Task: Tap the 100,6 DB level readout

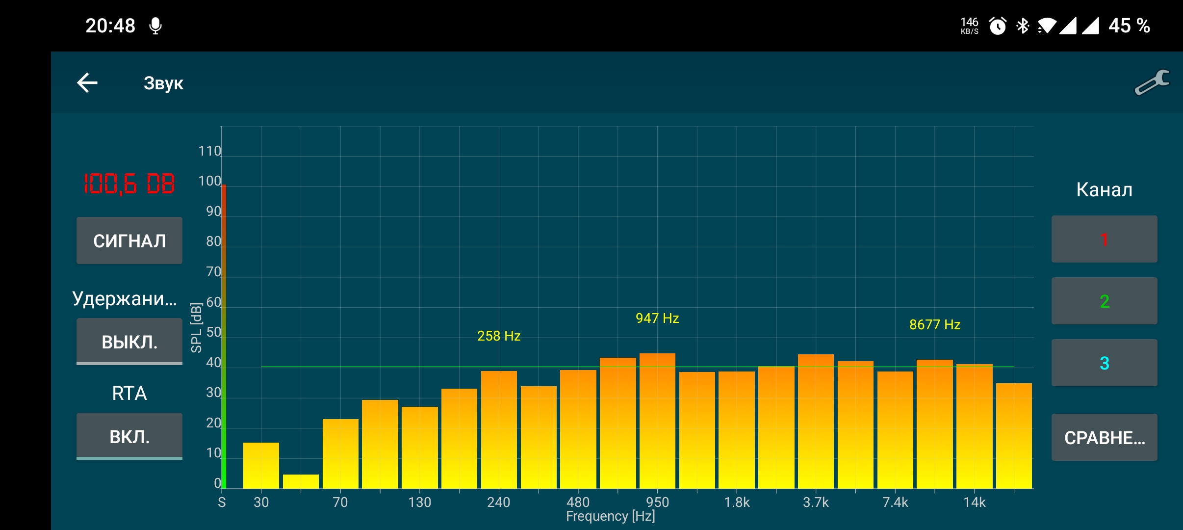Action: (129, 184)
